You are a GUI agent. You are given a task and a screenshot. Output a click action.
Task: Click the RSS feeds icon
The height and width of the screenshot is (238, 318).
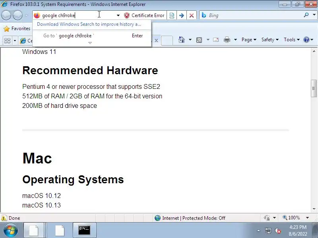coord(199,40)
